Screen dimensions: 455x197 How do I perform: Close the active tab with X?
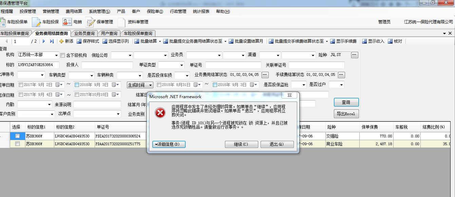(450, 34)
